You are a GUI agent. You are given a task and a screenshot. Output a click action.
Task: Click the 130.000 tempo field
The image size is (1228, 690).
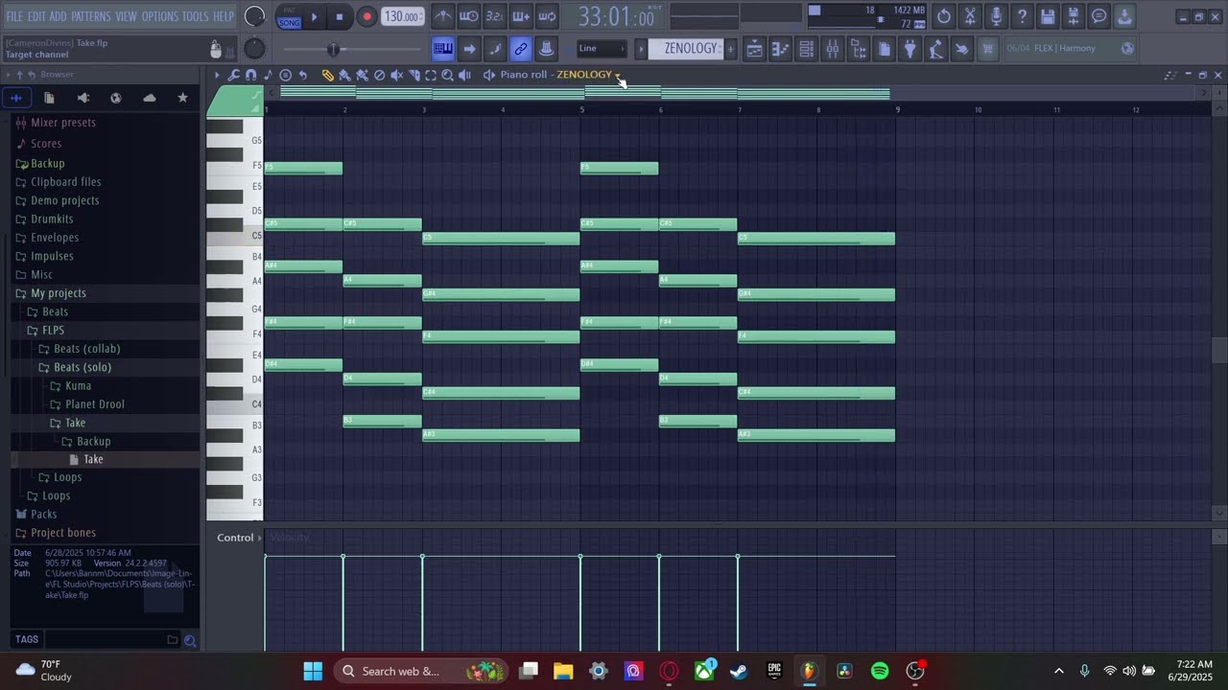(x=402, y=16)
